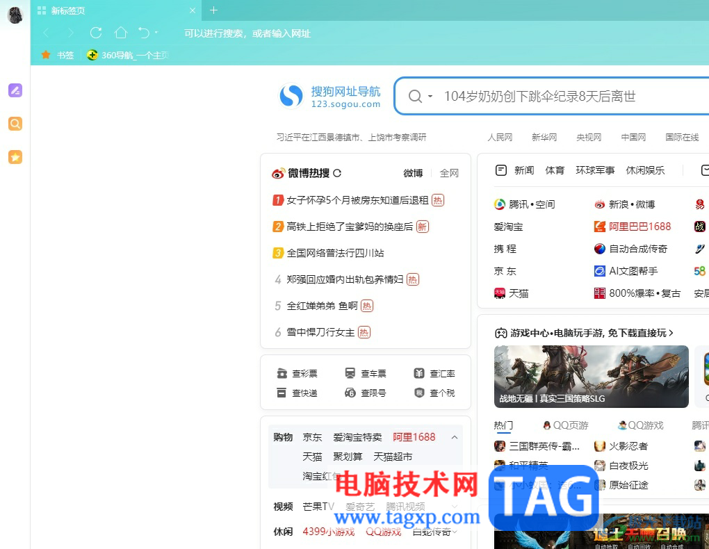This screenshot has width=709, height=549.
Task: Click the address bar input
Action: (x=247, y=33)
